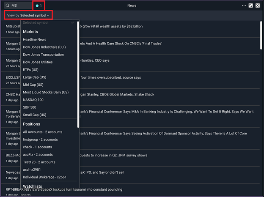Close the News panel

[258, 5]
